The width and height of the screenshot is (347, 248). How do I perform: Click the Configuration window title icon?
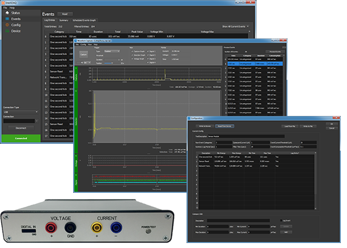click(189, 118)
